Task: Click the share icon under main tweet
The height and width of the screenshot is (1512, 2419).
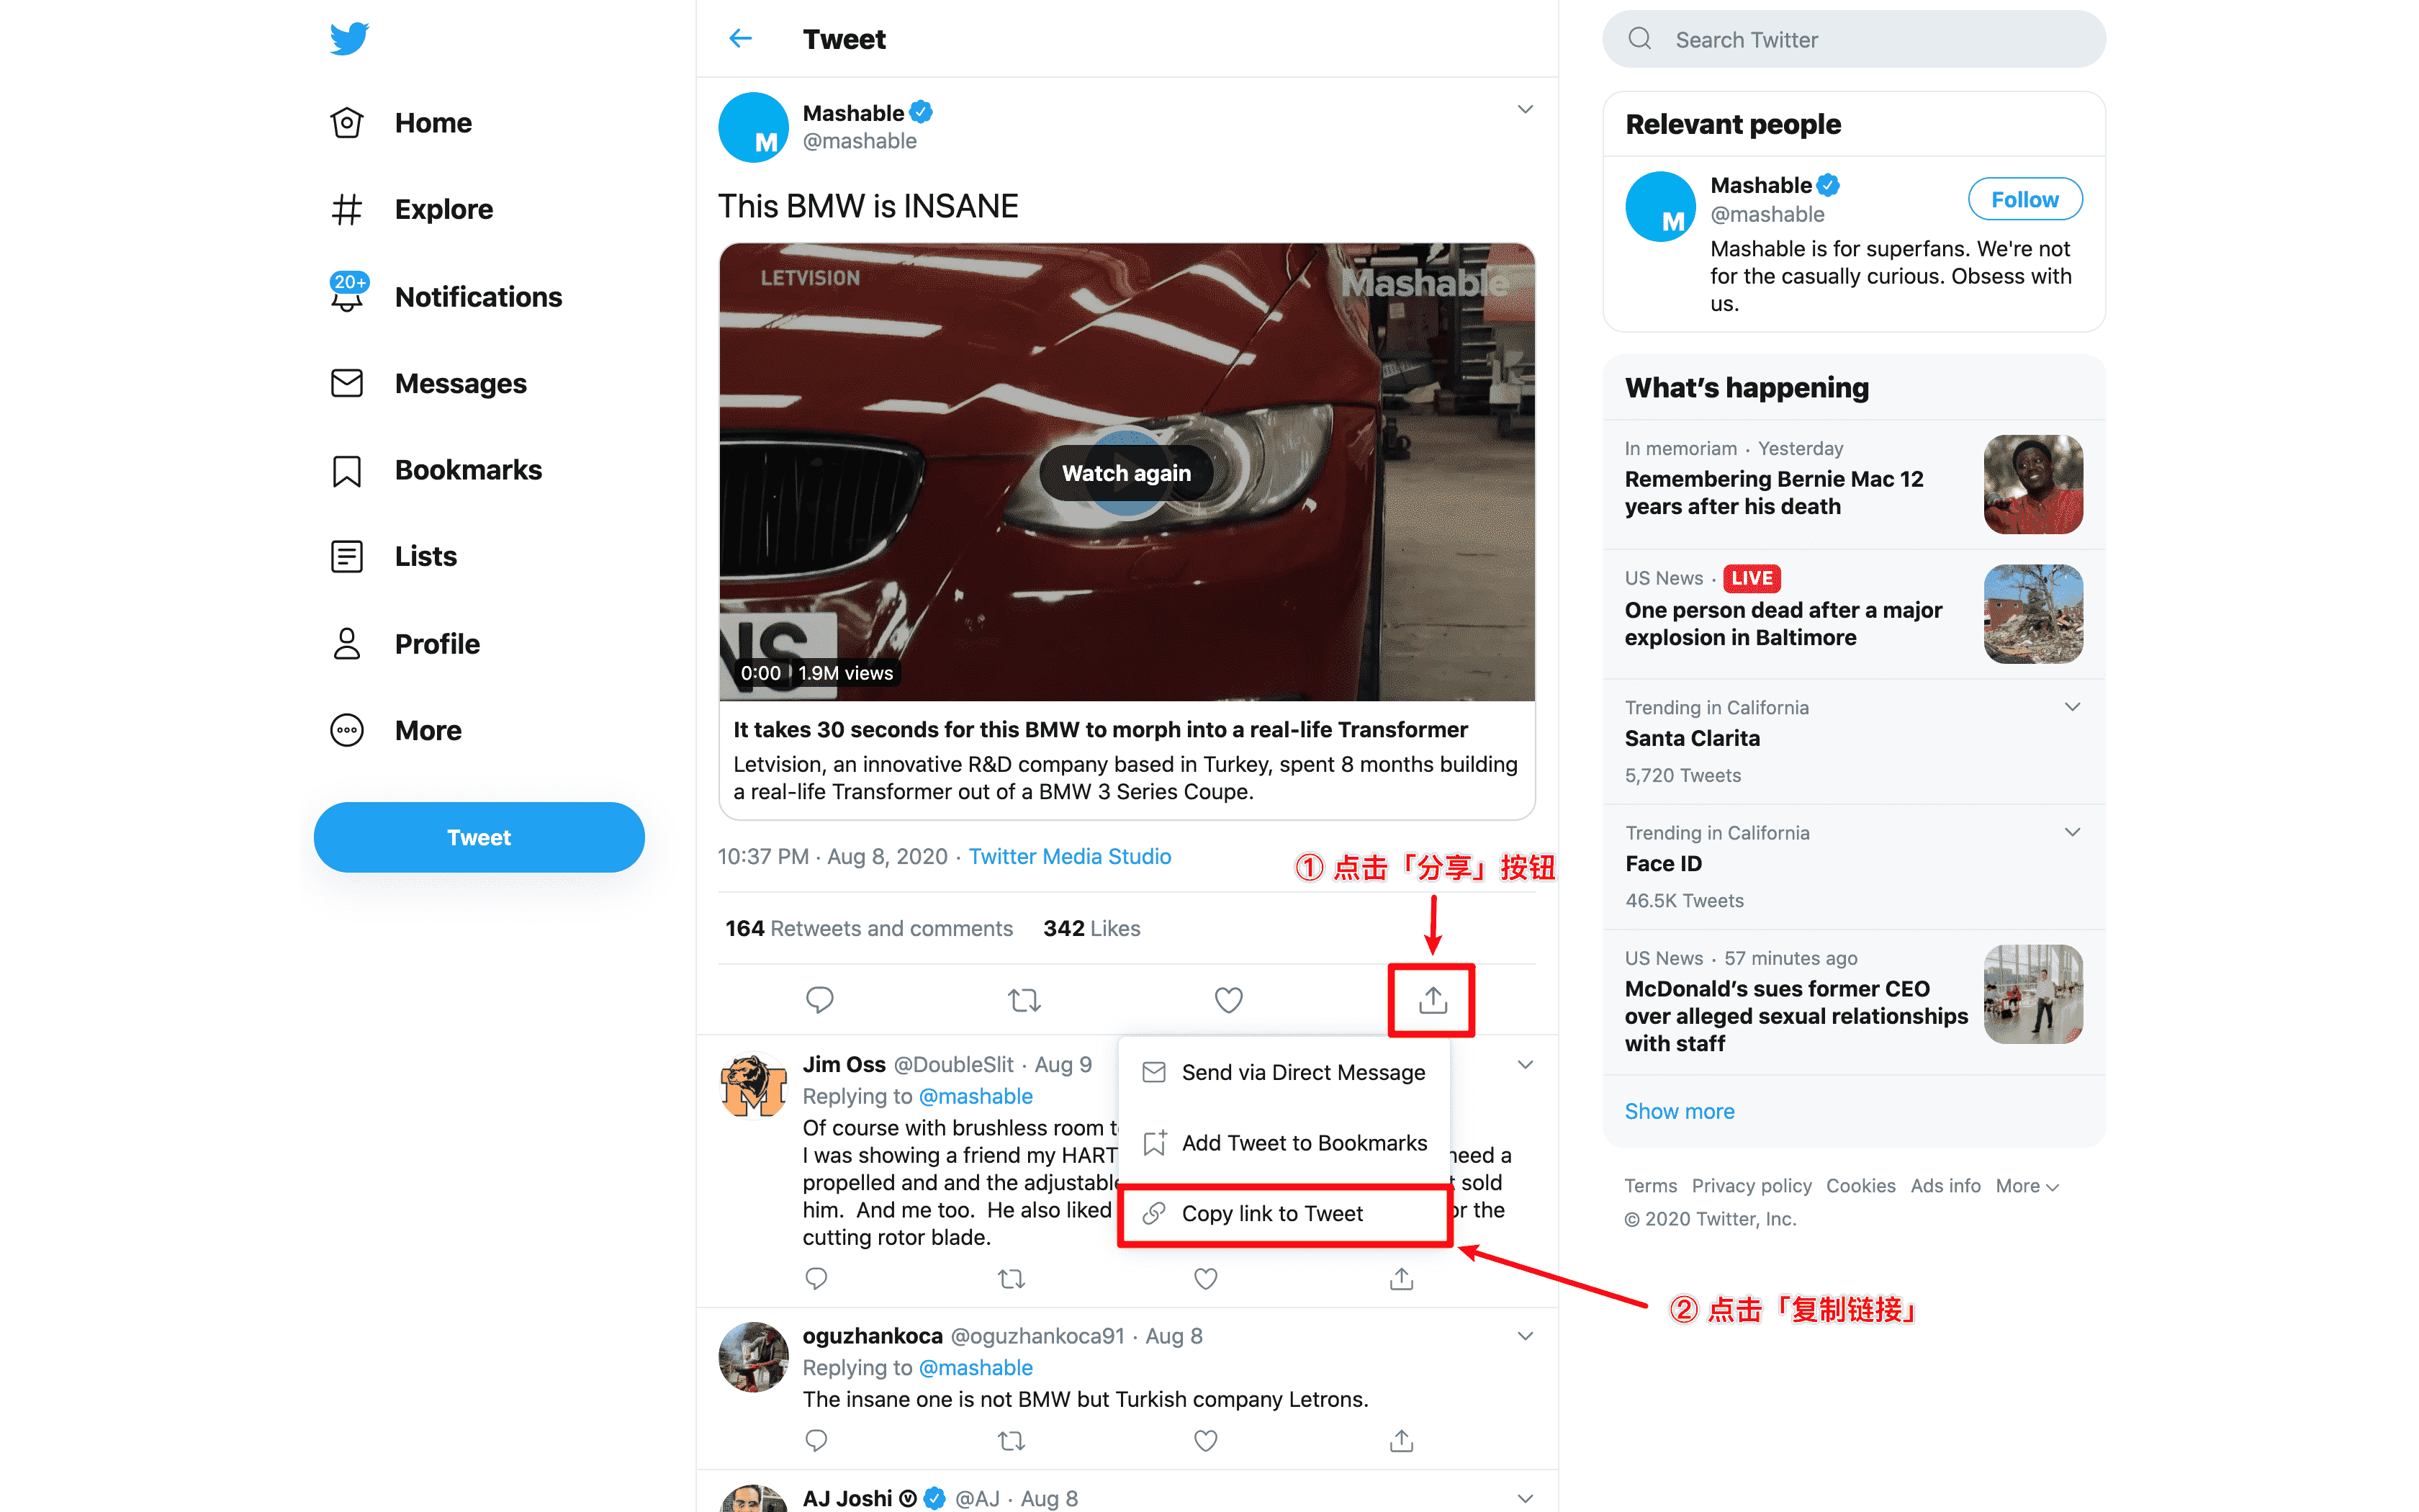Action: pyautogui.click(x=1433, y=999)
